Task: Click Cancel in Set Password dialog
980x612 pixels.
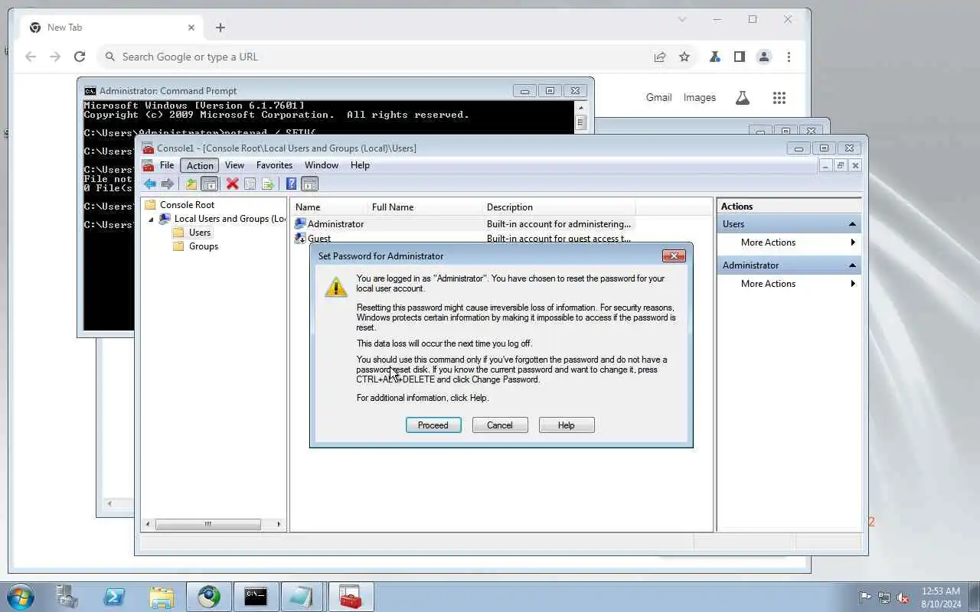Action: [500, 425]
